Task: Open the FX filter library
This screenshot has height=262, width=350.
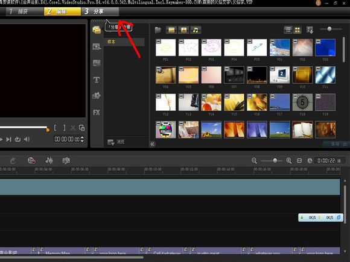Action: 97,113
